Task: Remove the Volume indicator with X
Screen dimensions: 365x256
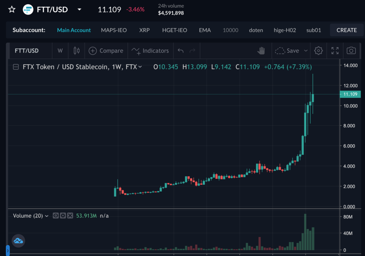Action: (x=70, y=215)
